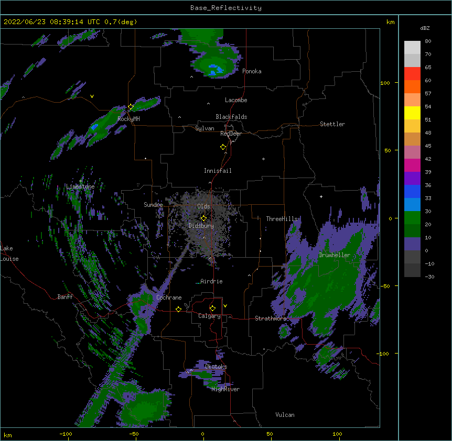
Task: Select the slate-purple swatch between 10 and 0
Action: (x=412, y=244)
